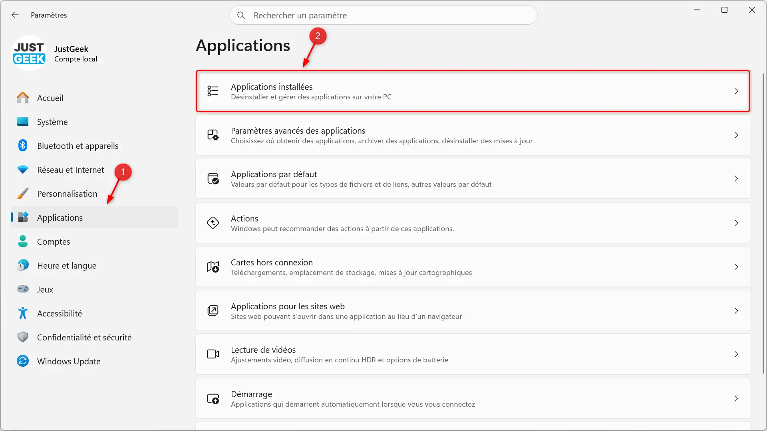Open Paramètres avancés des applications chevron
Image resolution: width=767 pixels, height=431 pixels.
click(x=736, y=135)
